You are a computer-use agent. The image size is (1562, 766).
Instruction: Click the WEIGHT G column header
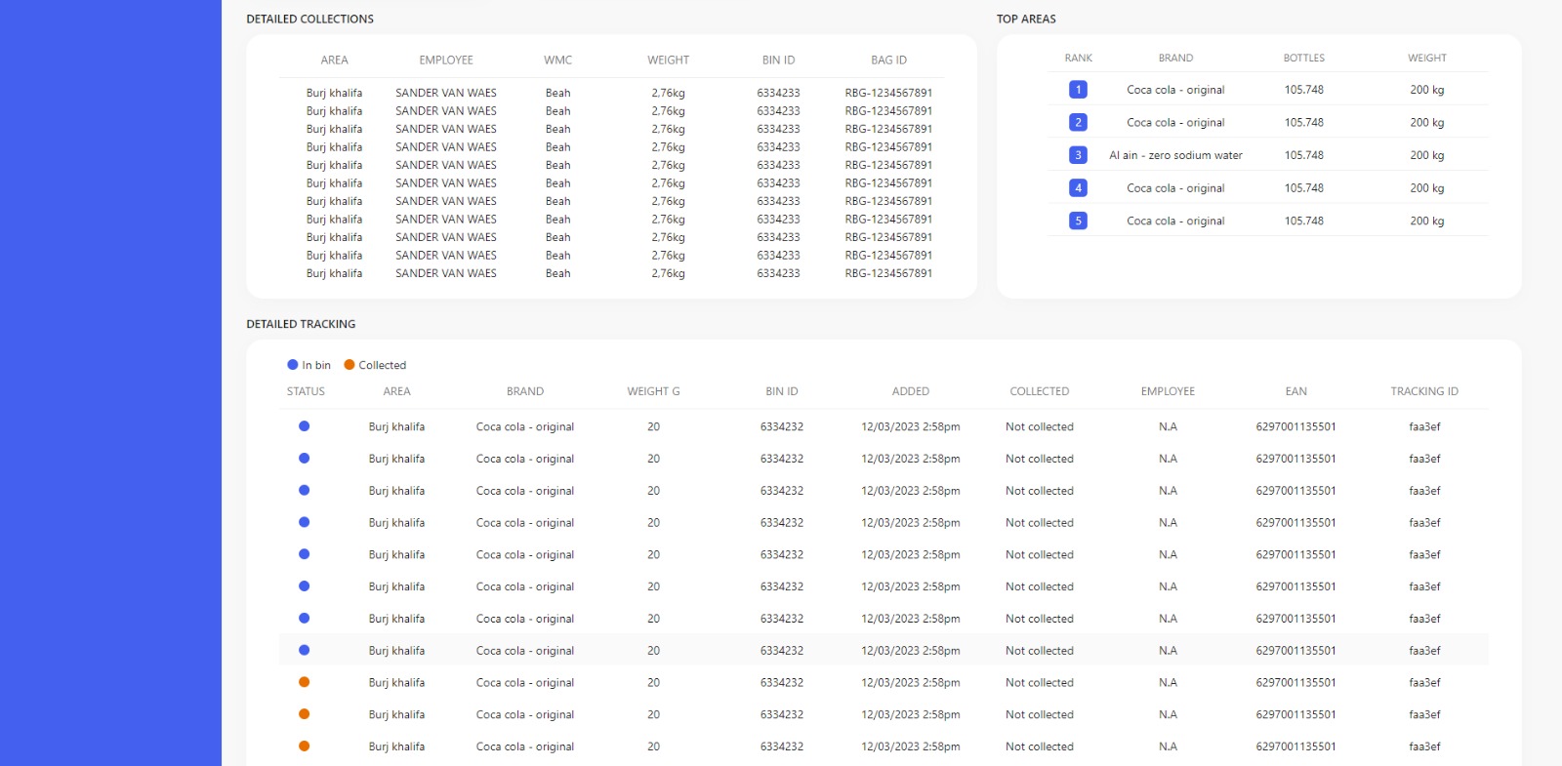tap(653, 391)
